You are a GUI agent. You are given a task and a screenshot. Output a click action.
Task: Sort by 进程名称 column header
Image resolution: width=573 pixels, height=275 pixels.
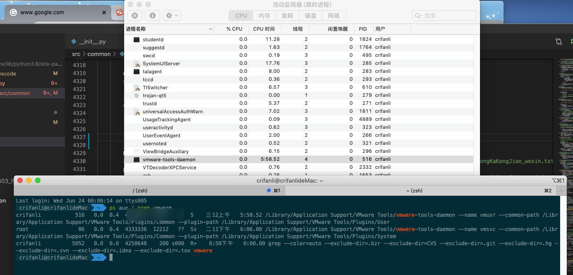(169, 29)
